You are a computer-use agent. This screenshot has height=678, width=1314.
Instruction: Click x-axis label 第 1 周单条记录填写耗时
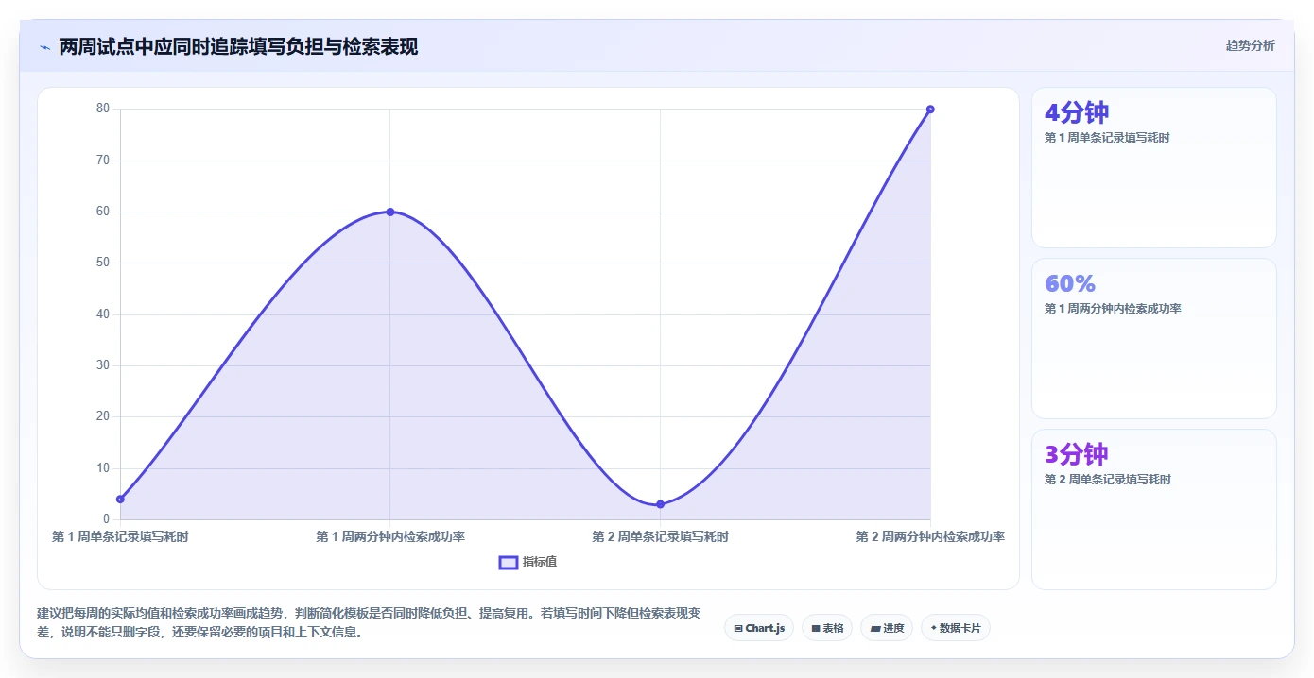tap(120, 536)
